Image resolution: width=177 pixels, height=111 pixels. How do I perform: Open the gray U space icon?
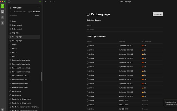[3, 12]
